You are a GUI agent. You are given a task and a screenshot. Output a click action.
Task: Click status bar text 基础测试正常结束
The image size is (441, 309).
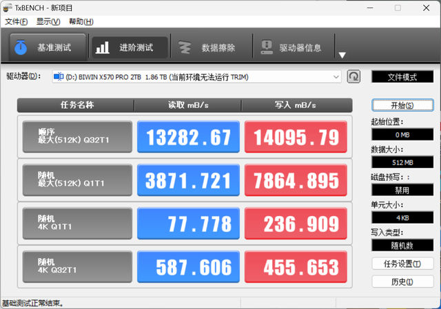pyautogui.click(x=32, y=303)
